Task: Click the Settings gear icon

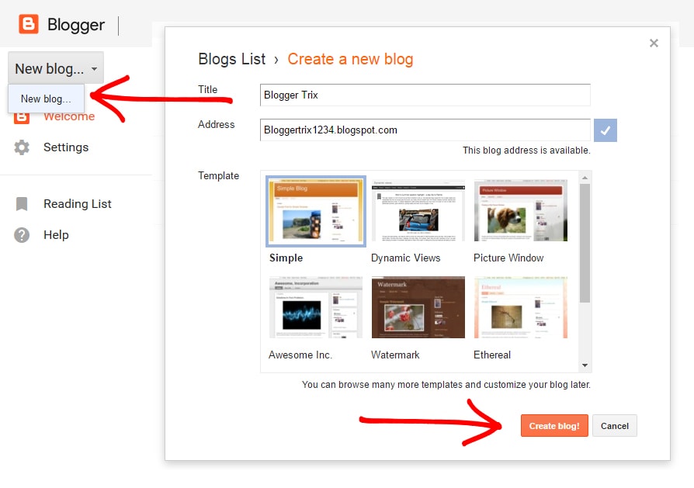Action: (x=22, y=147)
